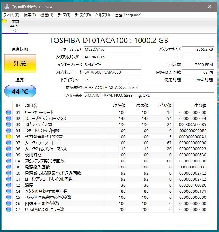Click the 最悪値 column header
Image resolution: width=219 pixels, height=232 pixels.
click(139, 106)
